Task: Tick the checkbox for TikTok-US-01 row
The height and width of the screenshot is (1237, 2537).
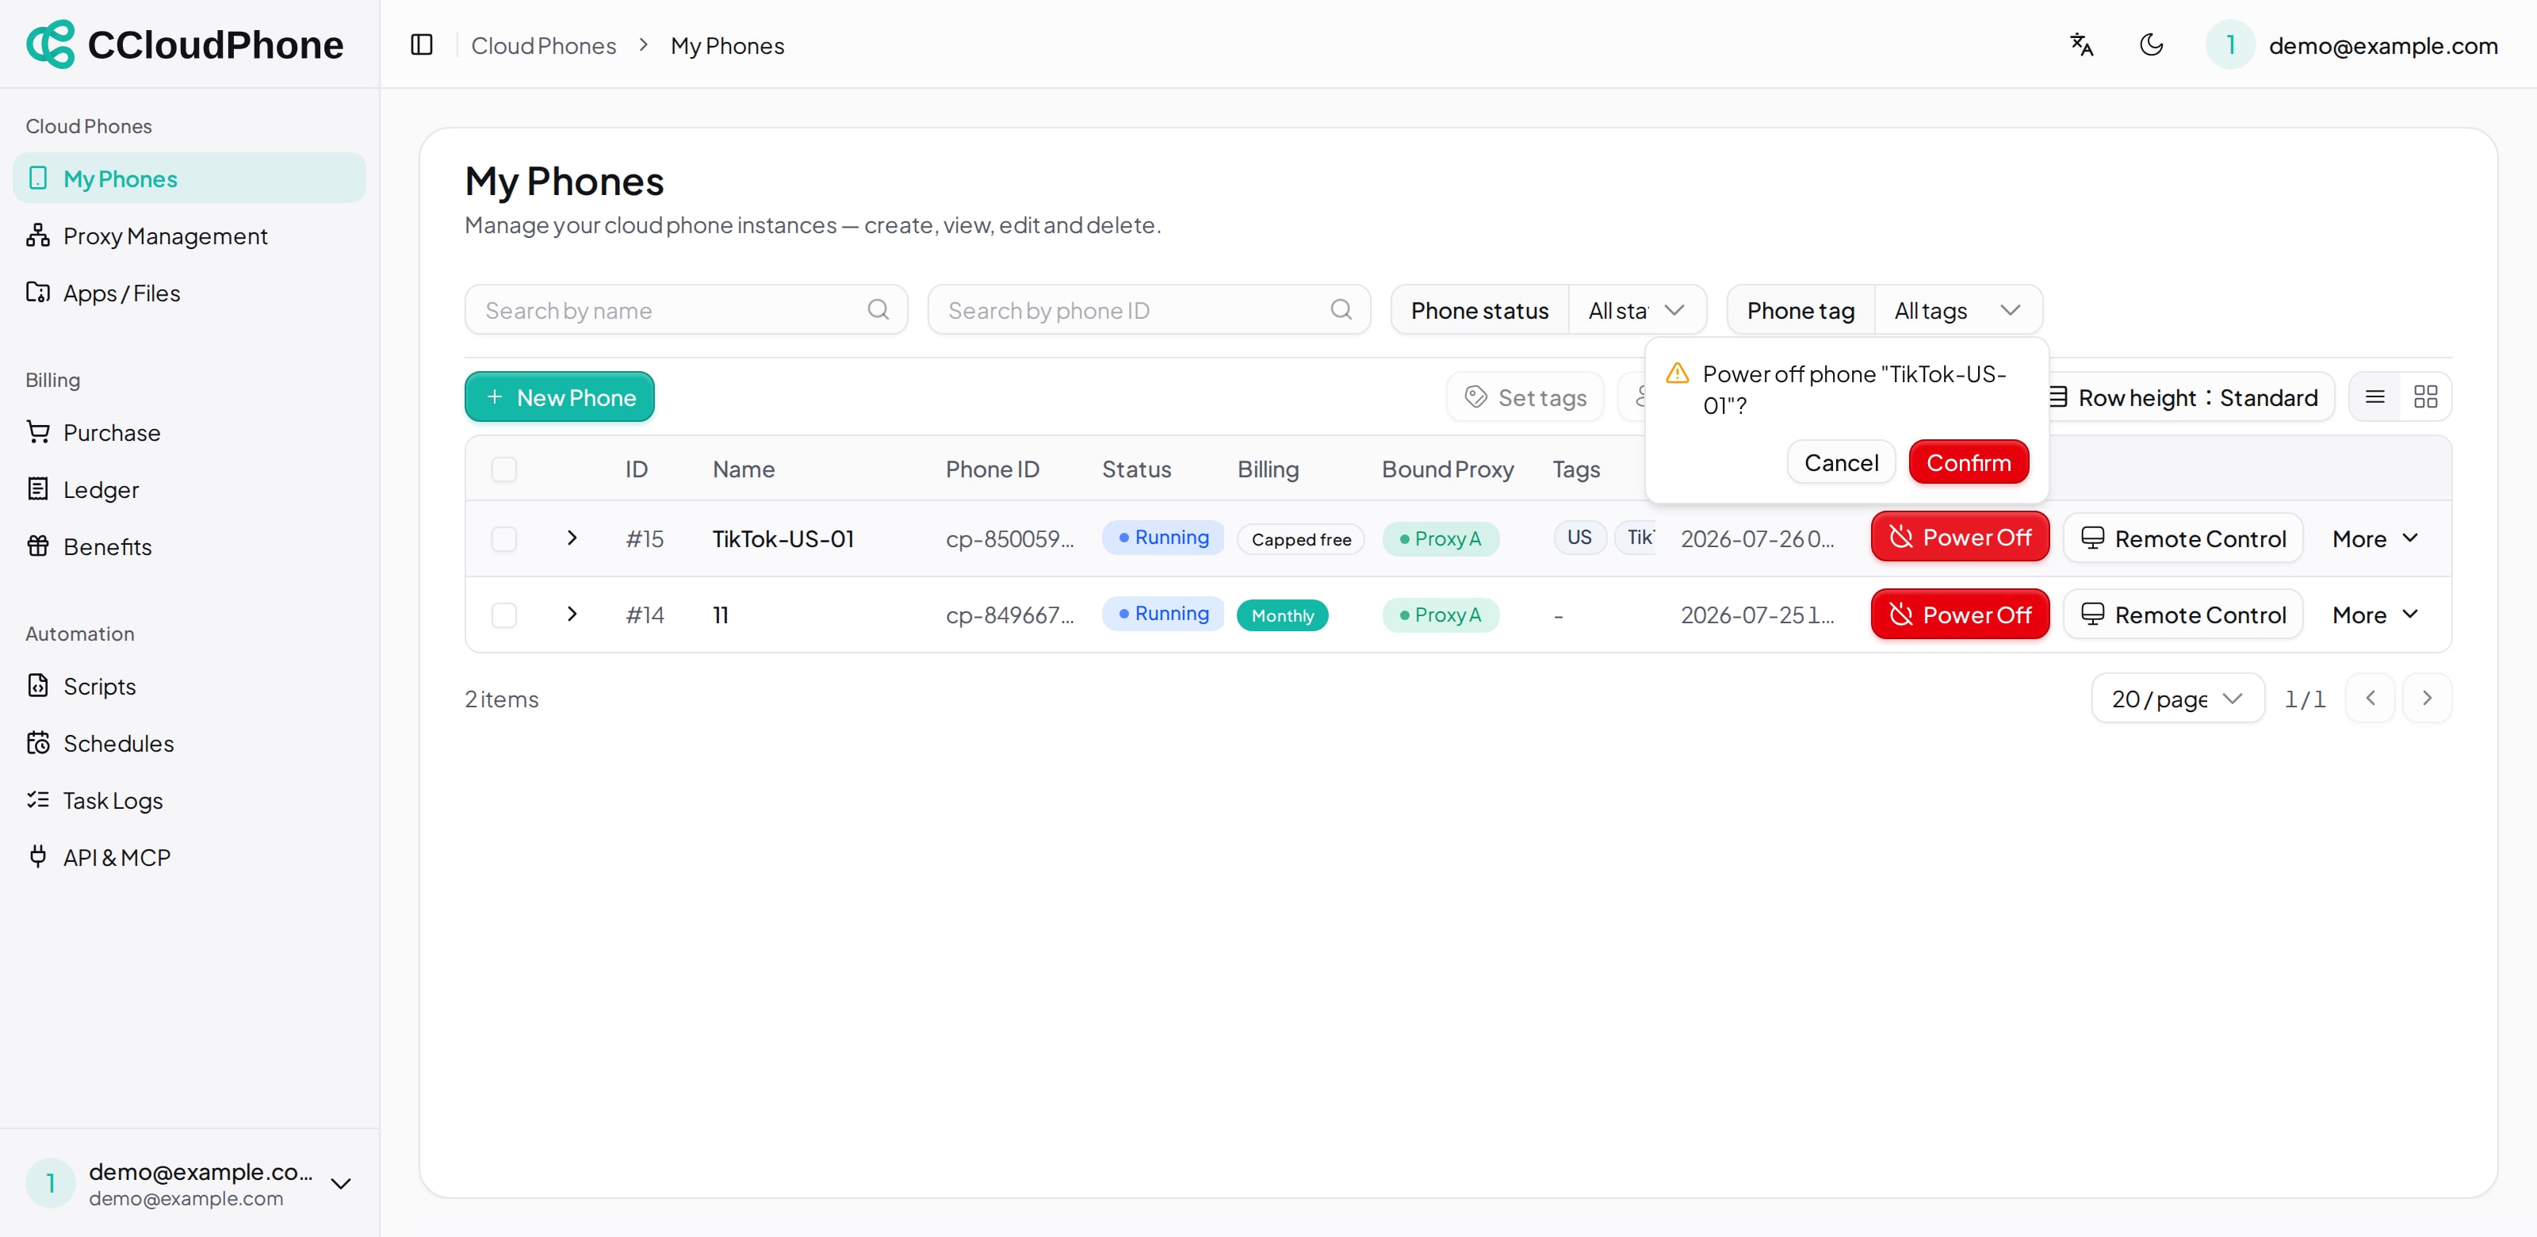Action: 504,538
